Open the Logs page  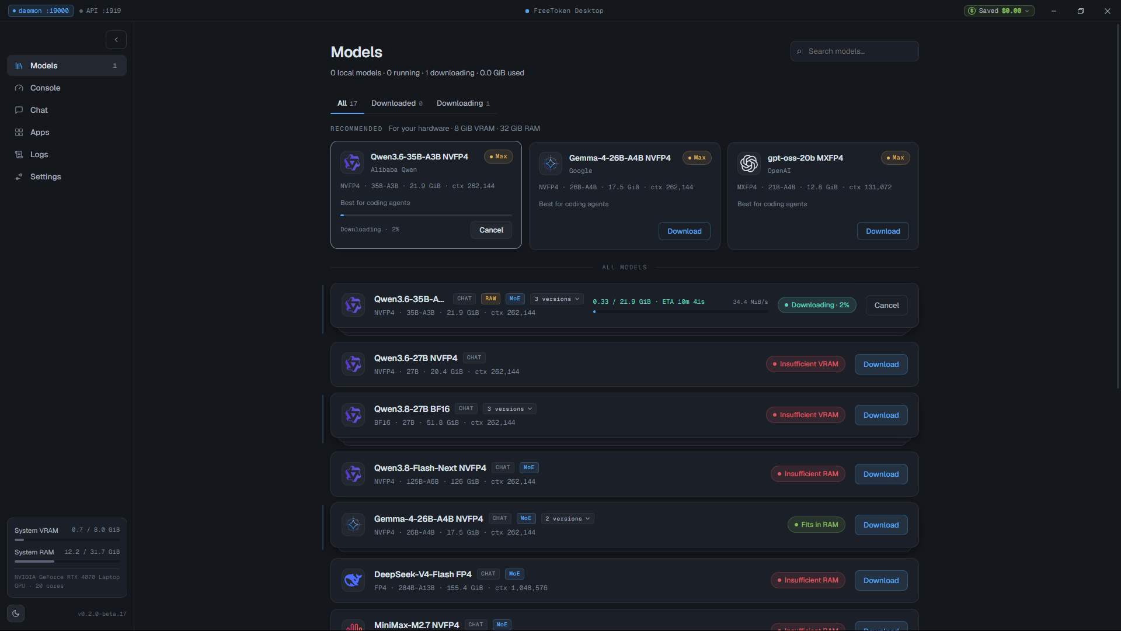67,154
